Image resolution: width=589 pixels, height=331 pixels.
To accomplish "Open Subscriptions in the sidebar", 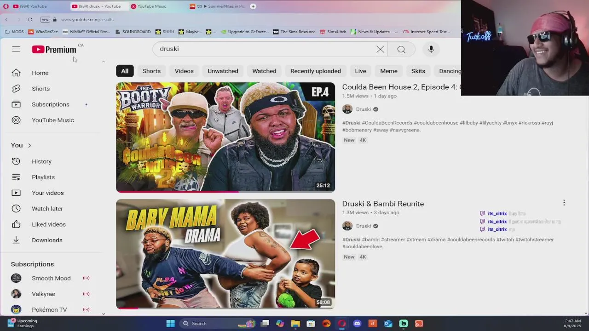I will (50, 104).
